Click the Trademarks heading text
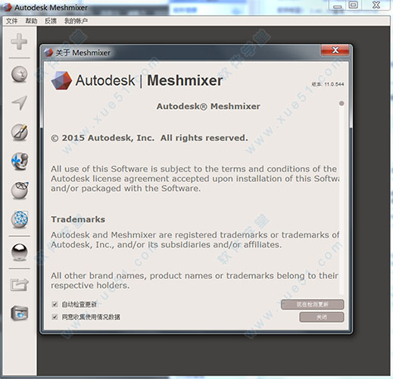The image size is (393, 379). click(78, 219)
